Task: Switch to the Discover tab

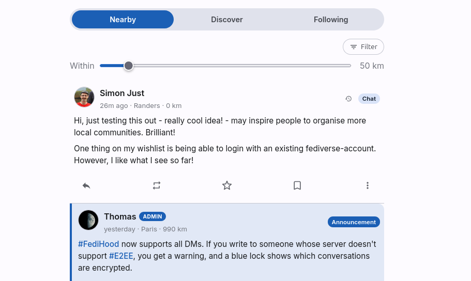Action: (x=227, y=20)
